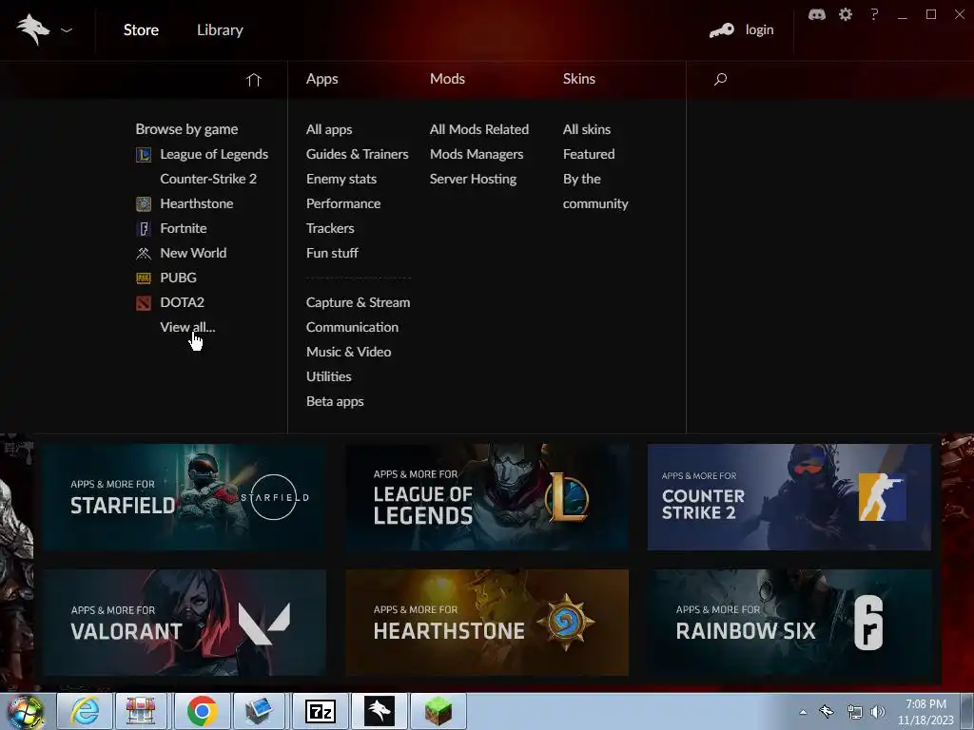This screenshot has height=730, width=974.
Task: Open Windows Start button
Action: (25, 711)
